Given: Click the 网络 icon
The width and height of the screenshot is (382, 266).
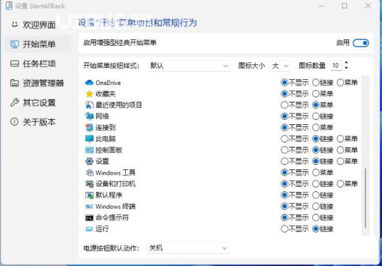Looking at the screenshot, I should pyautogui.click(x=89, y=116).
